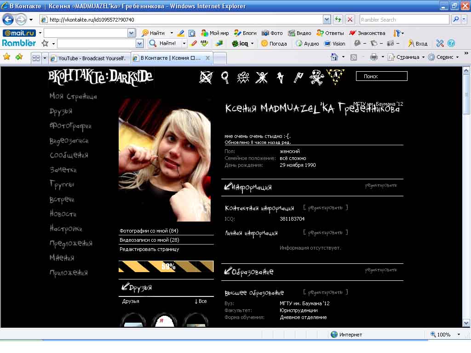
Task: Close the В Контакте tab
Action: pyautogui.click(x=207, y=58)
